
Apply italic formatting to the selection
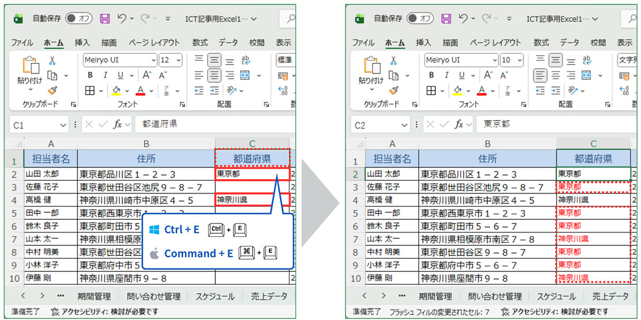(105, 75)
